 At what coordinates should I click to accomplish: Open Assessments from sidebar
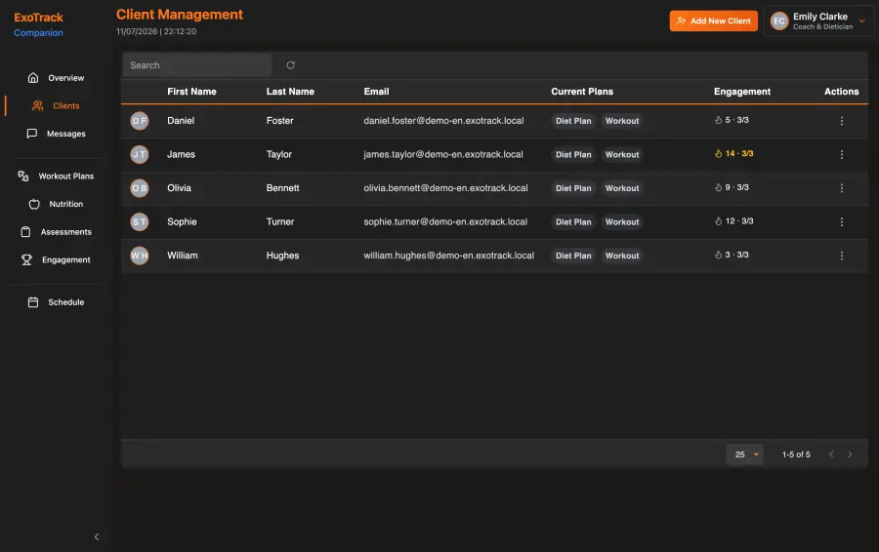click(56, 232)
